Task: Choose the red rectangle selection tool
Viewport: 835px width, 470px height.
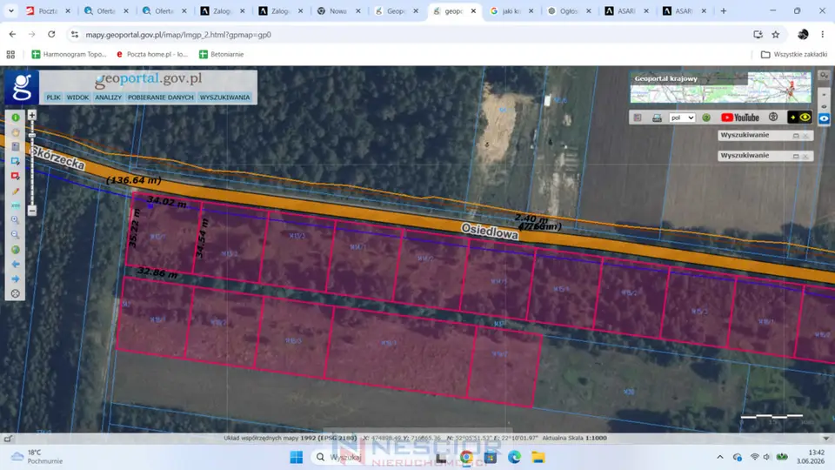Action: click(16, 176)
